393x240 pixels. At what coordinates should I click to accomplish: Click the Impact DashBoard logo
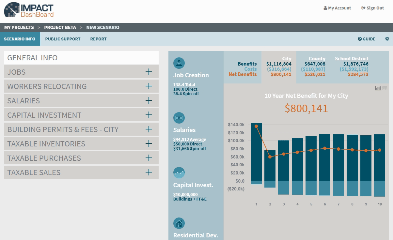[29, 10]
